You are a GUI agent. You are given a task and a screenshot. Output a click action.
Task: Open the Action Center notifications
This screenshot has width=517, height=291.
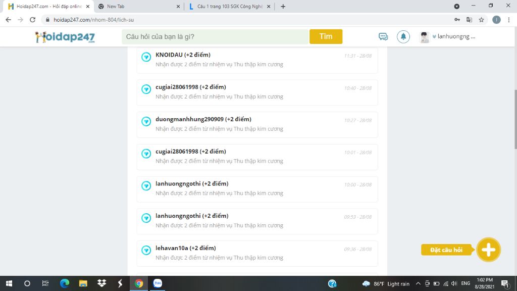click(x=505, y=283)
